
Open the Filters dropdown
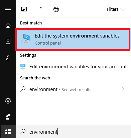tap(116, 9)
